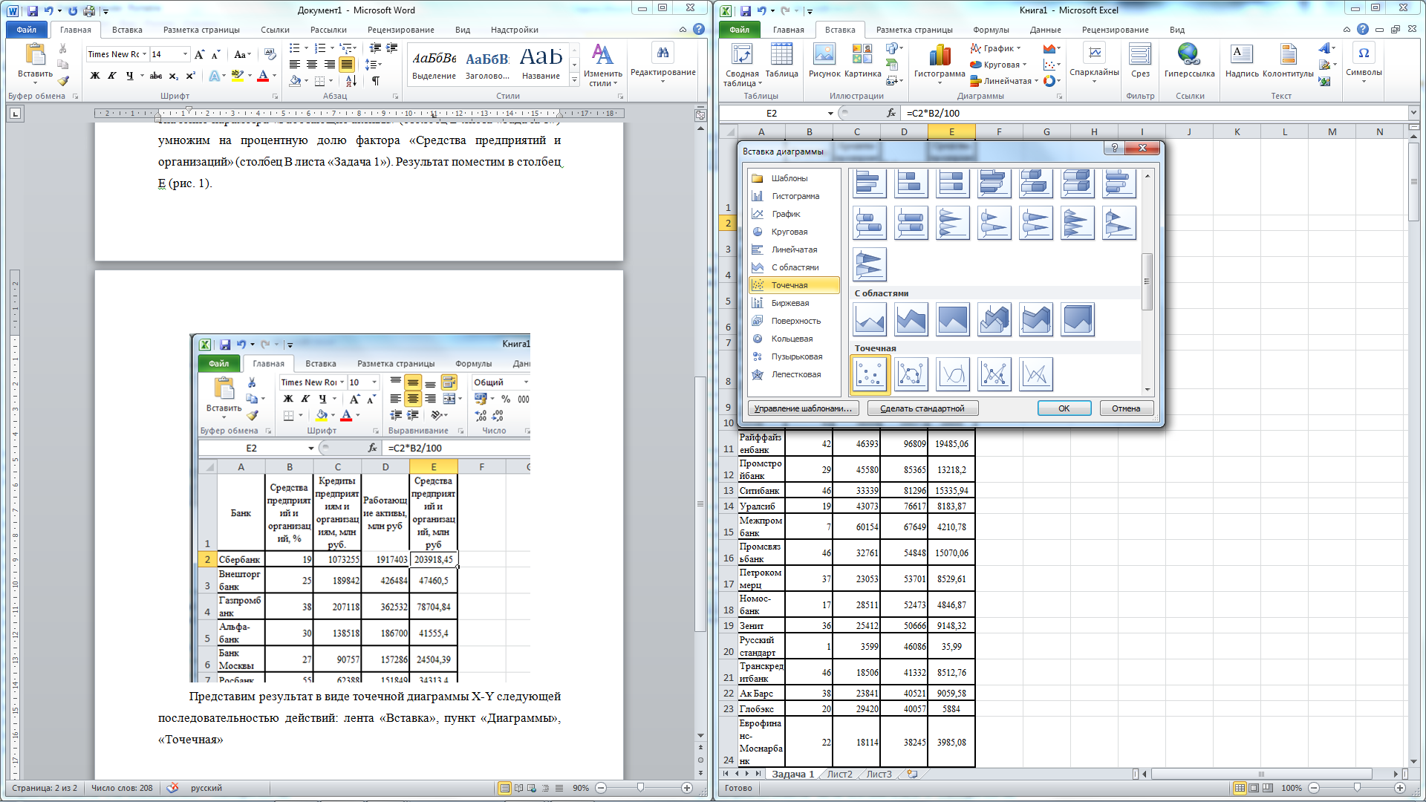The height and width of the screenshot is (802, 1426).
Task: Click the chart dialog help button
Action: point(1114,148)
